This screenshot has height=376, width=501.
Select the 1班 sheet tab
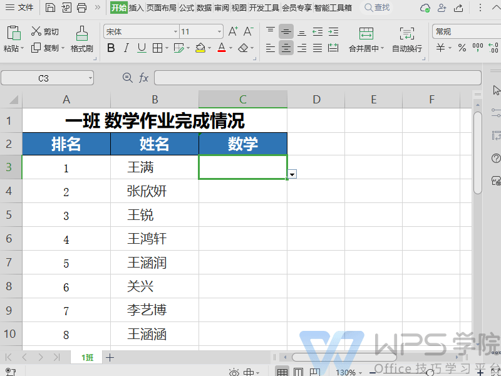pyautogui.click(x=87, y=357)
